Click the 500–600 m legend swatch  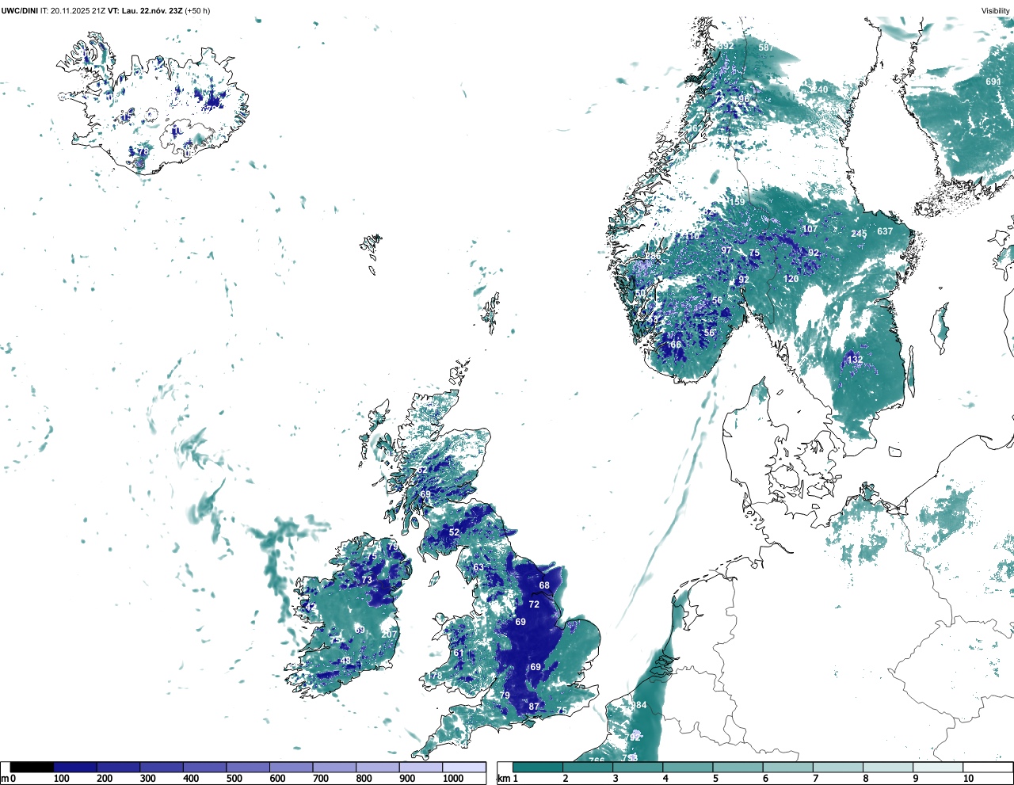point(248,768)
